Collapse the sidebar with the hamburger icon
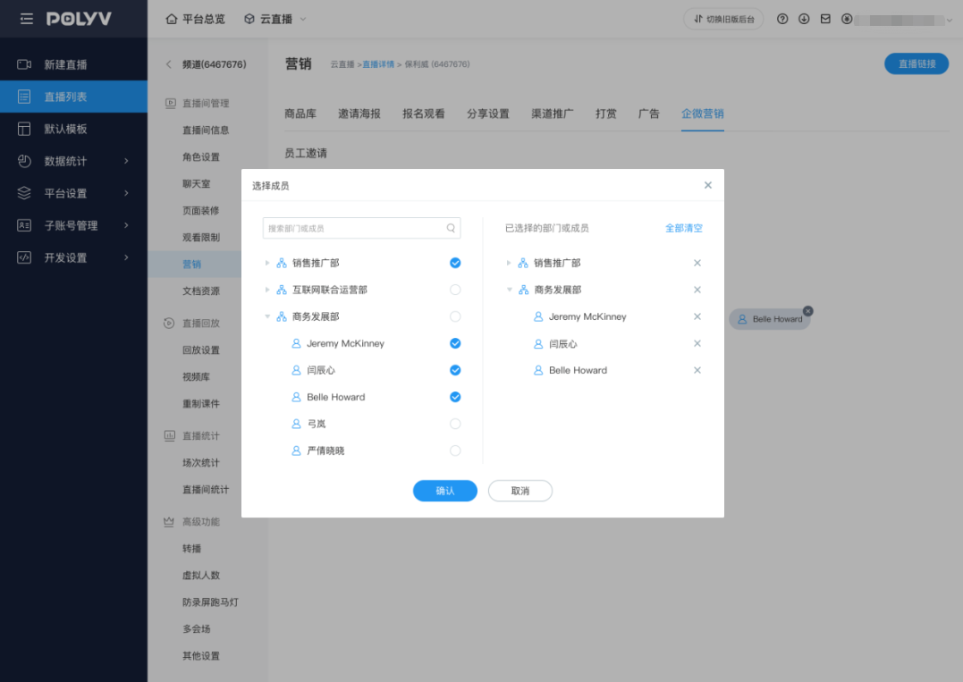 click(x=25, y=18)
